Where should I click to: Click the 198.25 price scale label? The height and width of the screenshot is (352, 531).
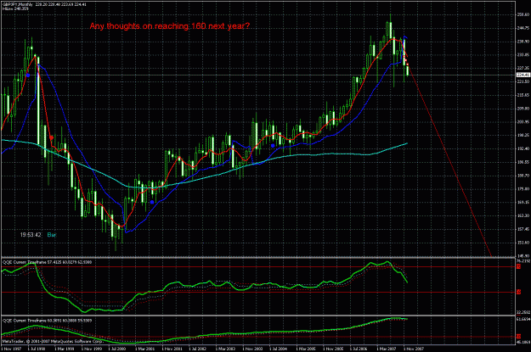(x=523, y=135)
